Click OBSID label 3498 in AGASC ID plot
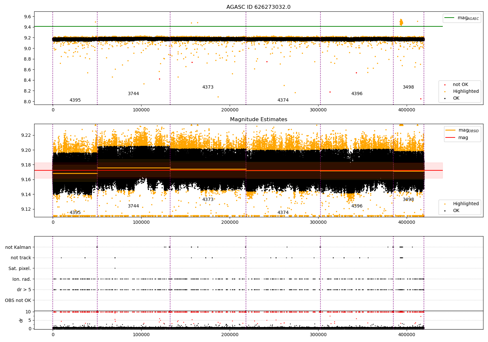The image size is (488, 342). pos(408,87)
